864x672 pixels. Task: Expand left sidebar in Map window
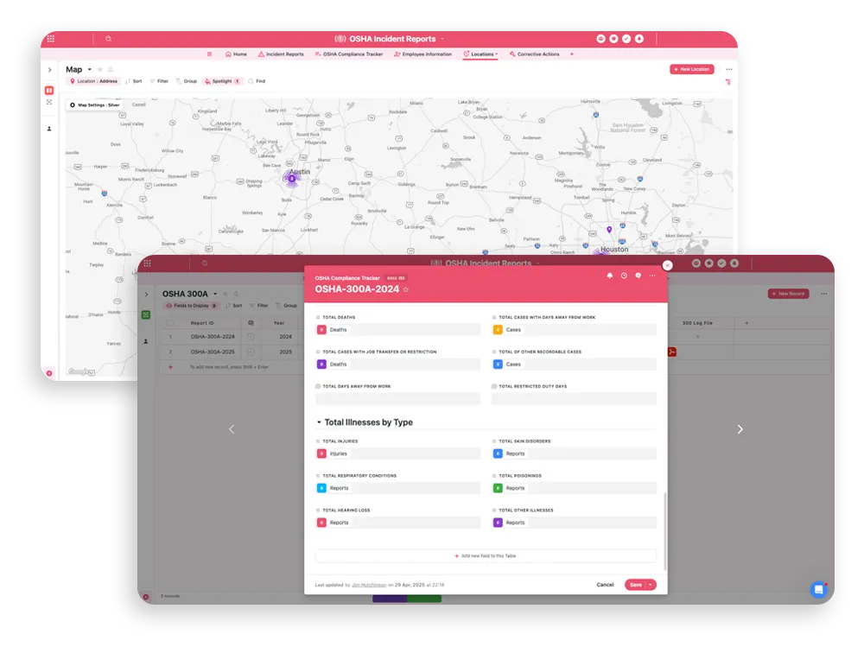[x=49, y=70]
